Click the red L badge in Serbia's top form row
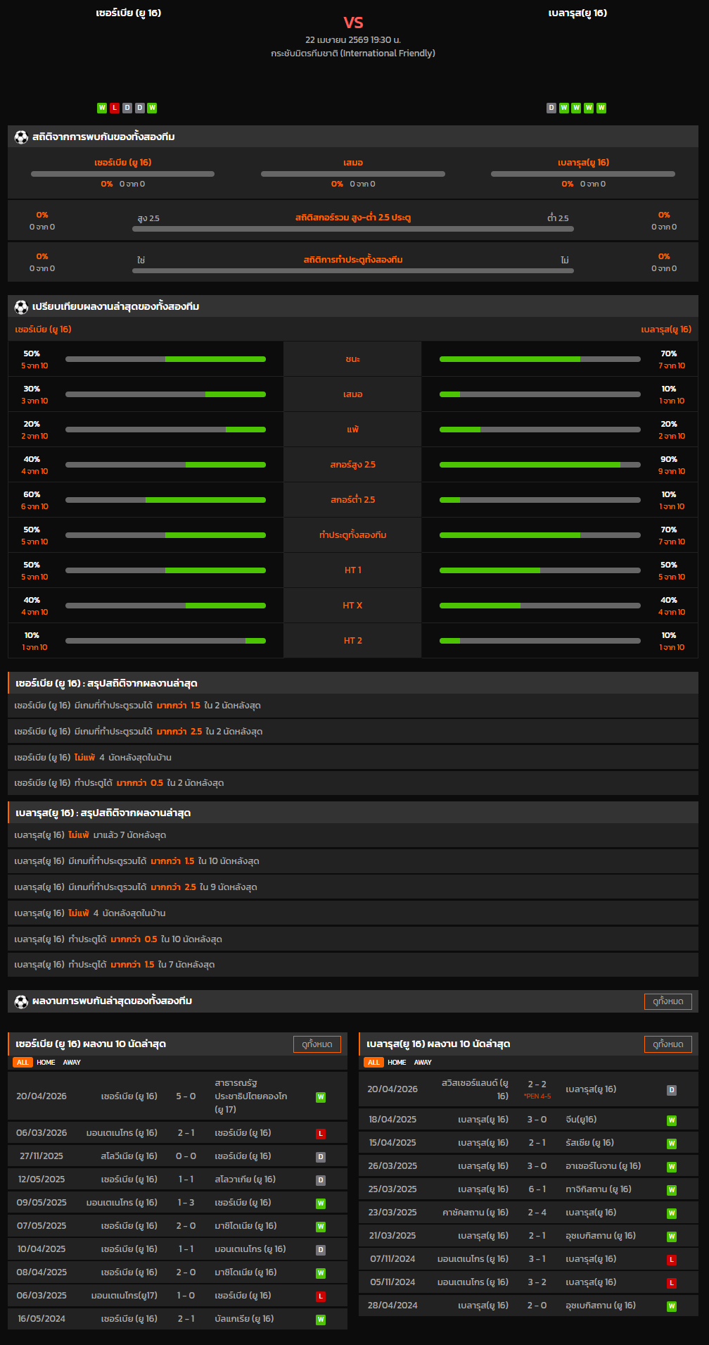This screenshot has width=709, height=1345. pos(115,108)
